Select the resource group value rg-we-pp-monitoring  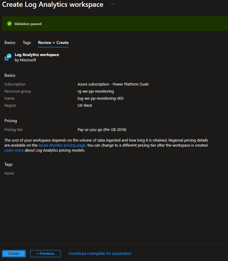pos(96,91)
